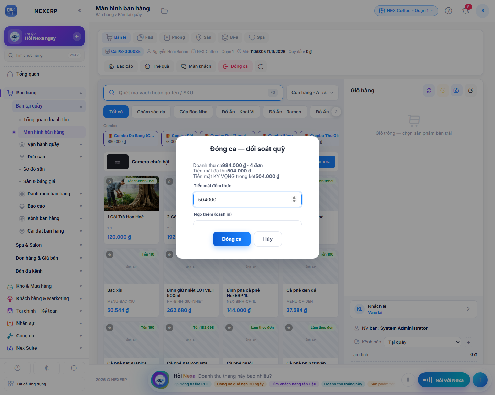Viewport: 495px width, 395px height.
Task: Select the Đồ Ăn - Ramen category chip
Action: [285, 112]
